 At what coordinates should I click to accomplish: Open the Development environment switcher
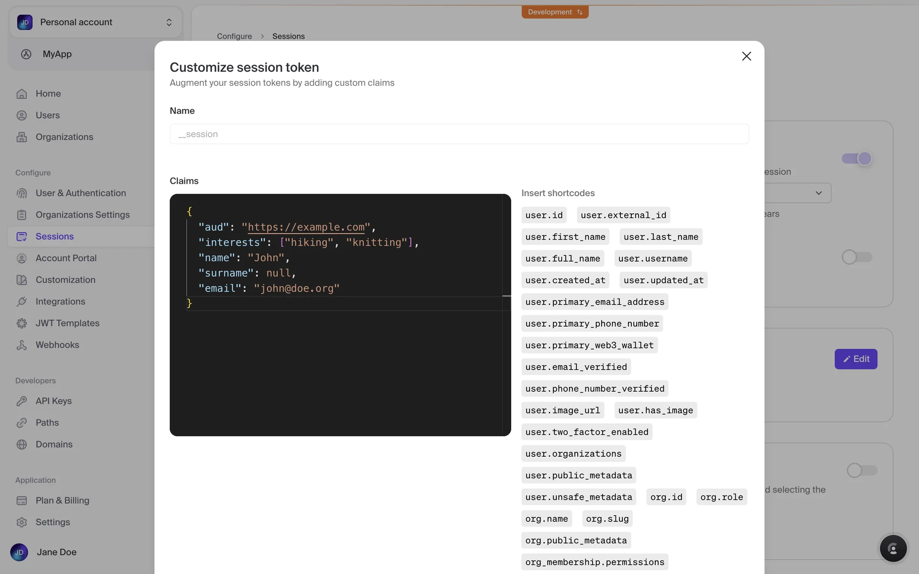click(555, 12)
